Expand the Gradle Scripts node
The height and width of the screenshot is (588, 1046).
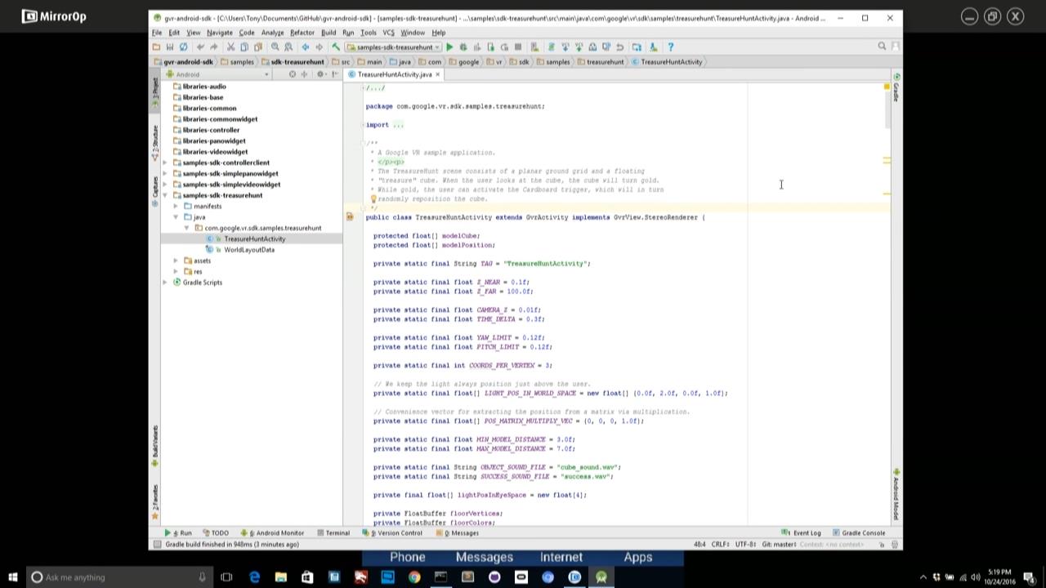point(165,283)
